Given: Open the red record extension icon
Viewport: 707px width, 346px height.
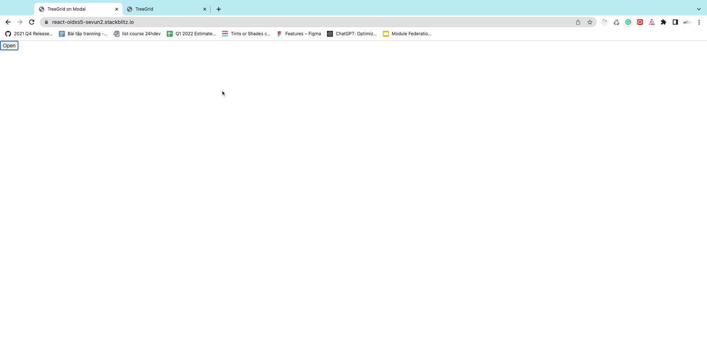Looking at the screenshot, I should (x=640, y=22).
